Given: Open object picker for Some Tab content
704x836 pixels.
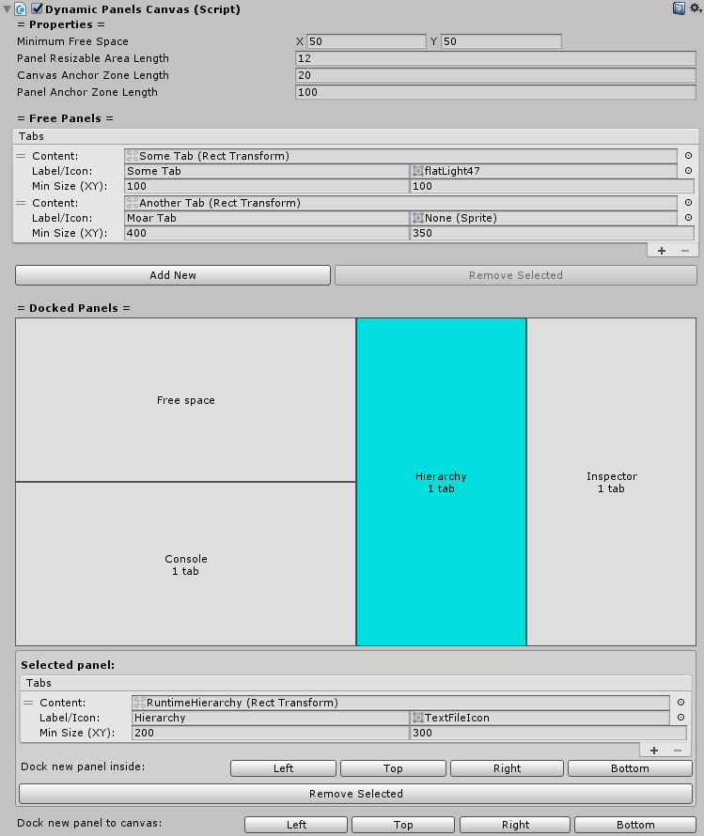Looking at the screenshot, I should coord(687,156).
